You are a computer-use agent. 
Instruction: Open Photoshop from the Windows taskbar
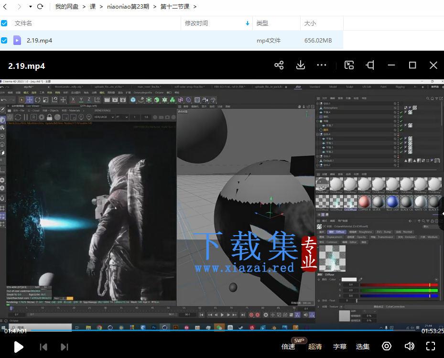coord(154,327)
